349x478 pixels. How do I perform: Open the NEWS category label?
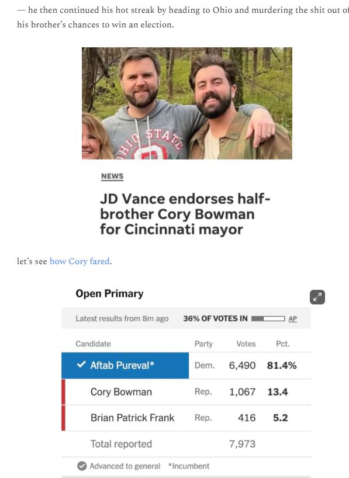(112, 176)
